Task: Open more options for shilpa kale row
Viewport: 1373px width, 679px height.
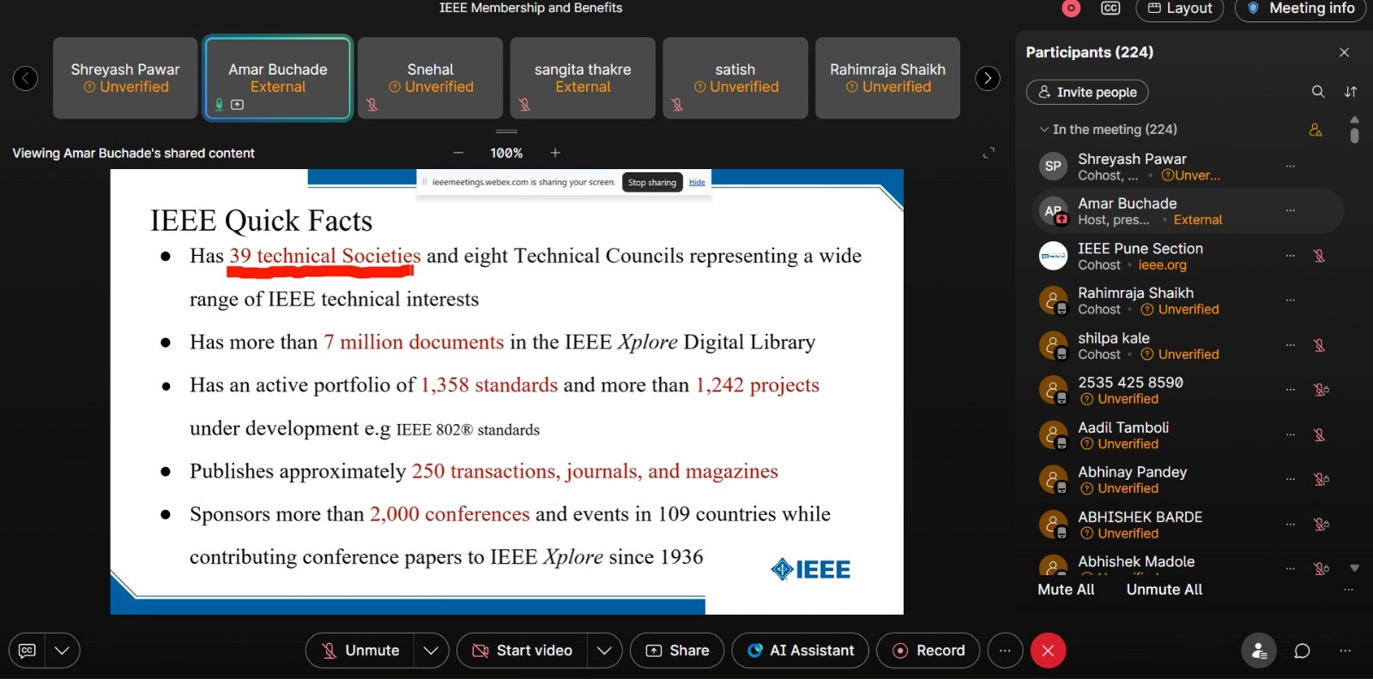Action: [1291, 345]
